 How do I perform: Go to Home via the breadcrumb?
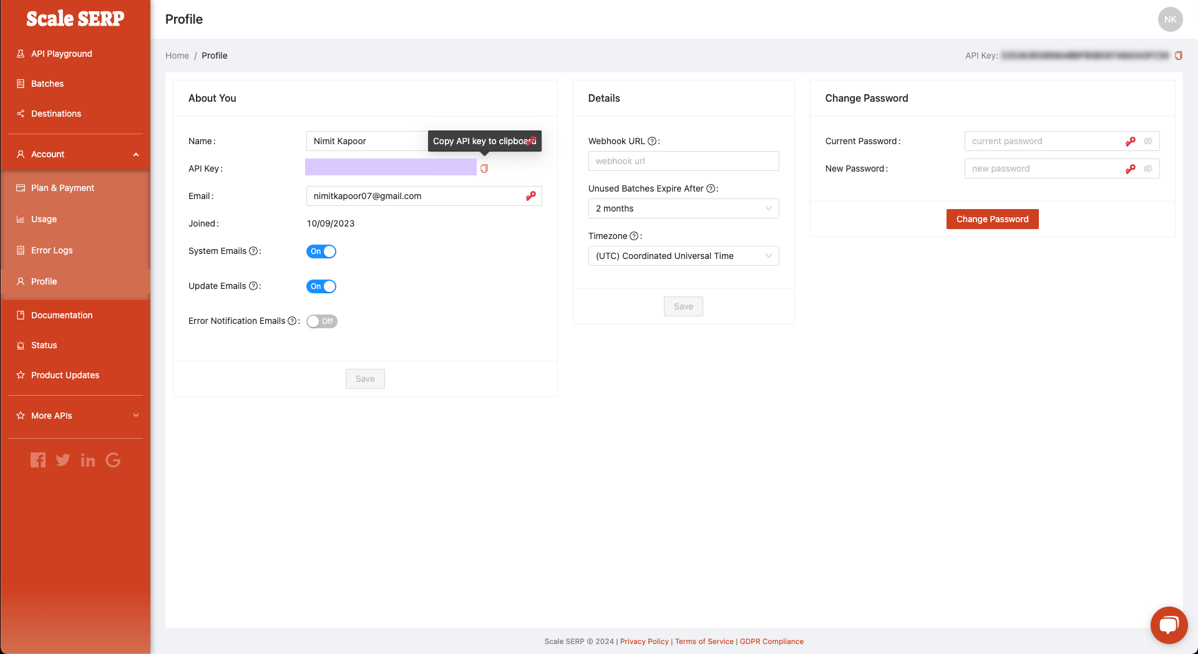[177, 56]
